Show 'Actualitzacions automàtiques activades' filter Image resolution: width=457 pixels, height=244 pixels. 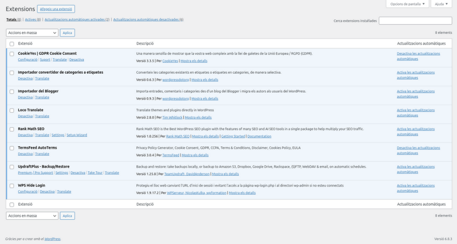point(77,20)
